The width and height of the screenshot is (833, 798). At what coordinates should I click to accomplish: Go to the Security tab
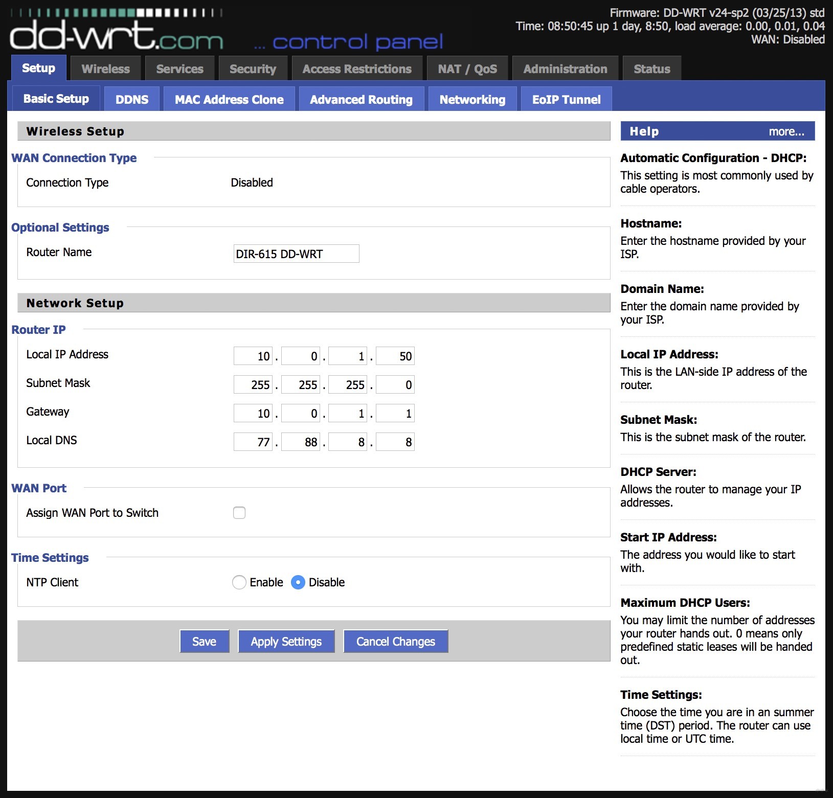click(253, 69)
